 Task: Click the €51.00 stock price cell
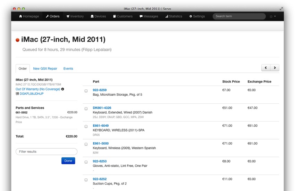227,108
